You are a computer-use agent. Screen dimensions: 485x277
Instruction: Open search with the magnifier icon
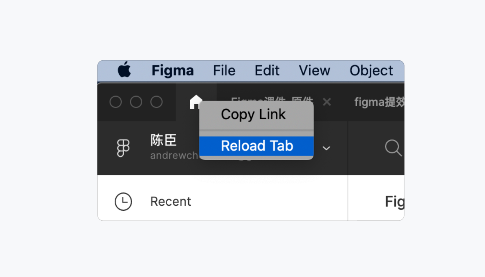[x=393, y=148]
